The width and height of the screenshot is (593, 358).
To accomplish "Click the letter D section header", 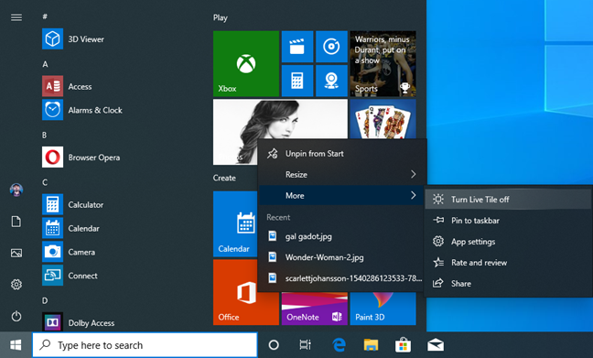I will pos(45,301).
